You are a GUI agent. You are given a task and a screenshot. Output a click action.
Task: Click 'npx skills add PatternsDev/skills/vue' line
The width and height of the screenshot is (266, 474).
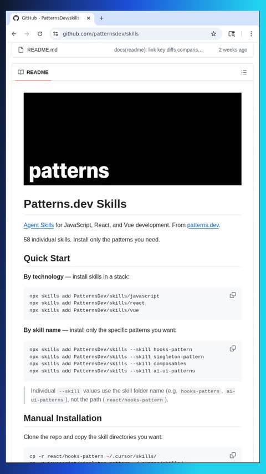(84, 310)
